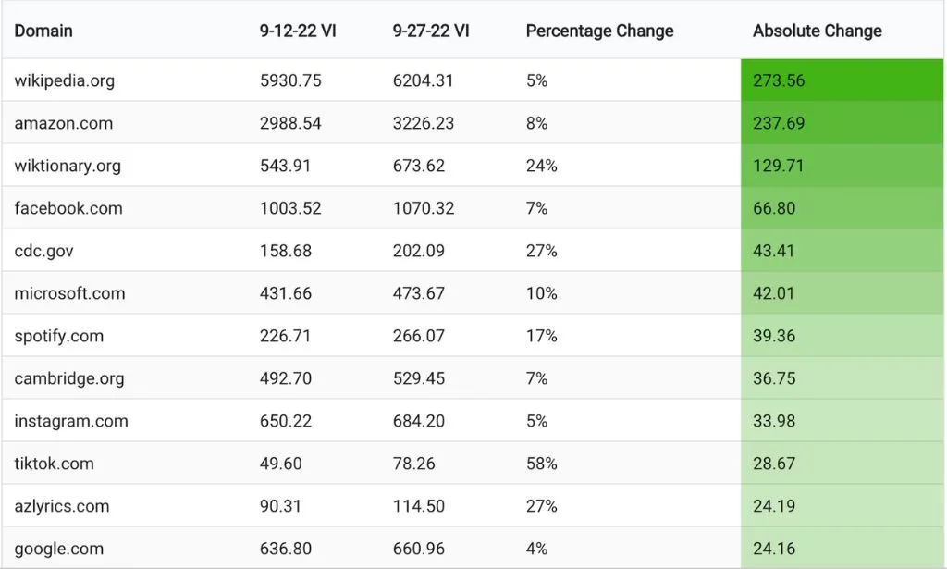The image size is (947, 569).
Task: Click the 9-27-22 VI column header
Action: 431,31
